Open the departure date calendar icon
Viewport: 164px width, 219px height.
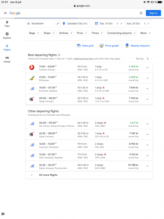click(x=96, y=23)
